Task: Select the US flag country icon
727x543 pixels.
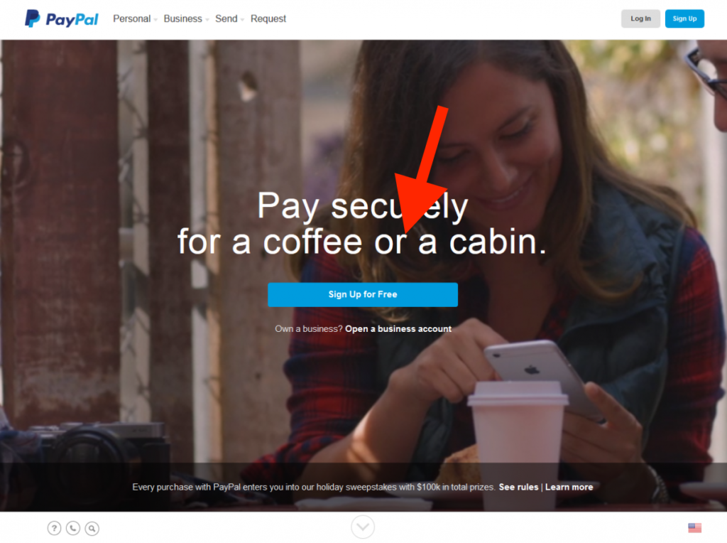Action: (694, 527)
